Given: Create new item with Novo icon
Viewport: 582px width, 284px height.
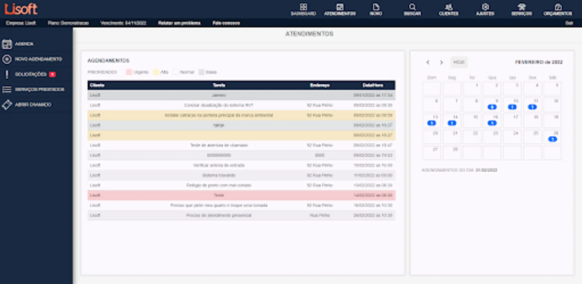Looking at the screenshot, I should (x=376, y=9).
